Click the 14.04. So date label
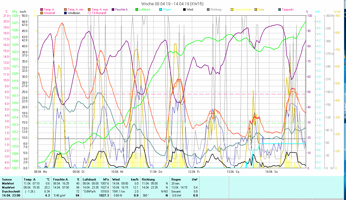The image size is (346, 200). (272, 172)
